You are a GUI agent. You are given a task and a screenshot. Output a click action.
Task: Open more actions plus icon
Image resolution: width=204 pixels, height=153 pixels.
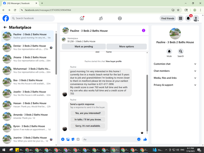[x=63, y=139]
